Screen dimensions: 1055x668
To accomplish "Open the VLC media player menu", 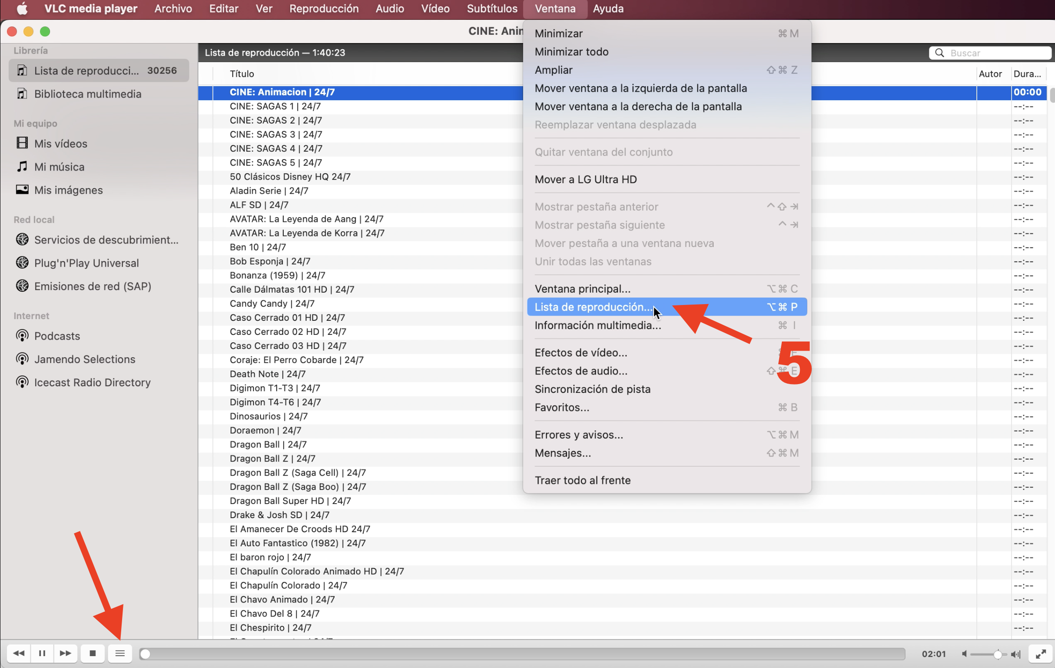I will click(91, 9).
